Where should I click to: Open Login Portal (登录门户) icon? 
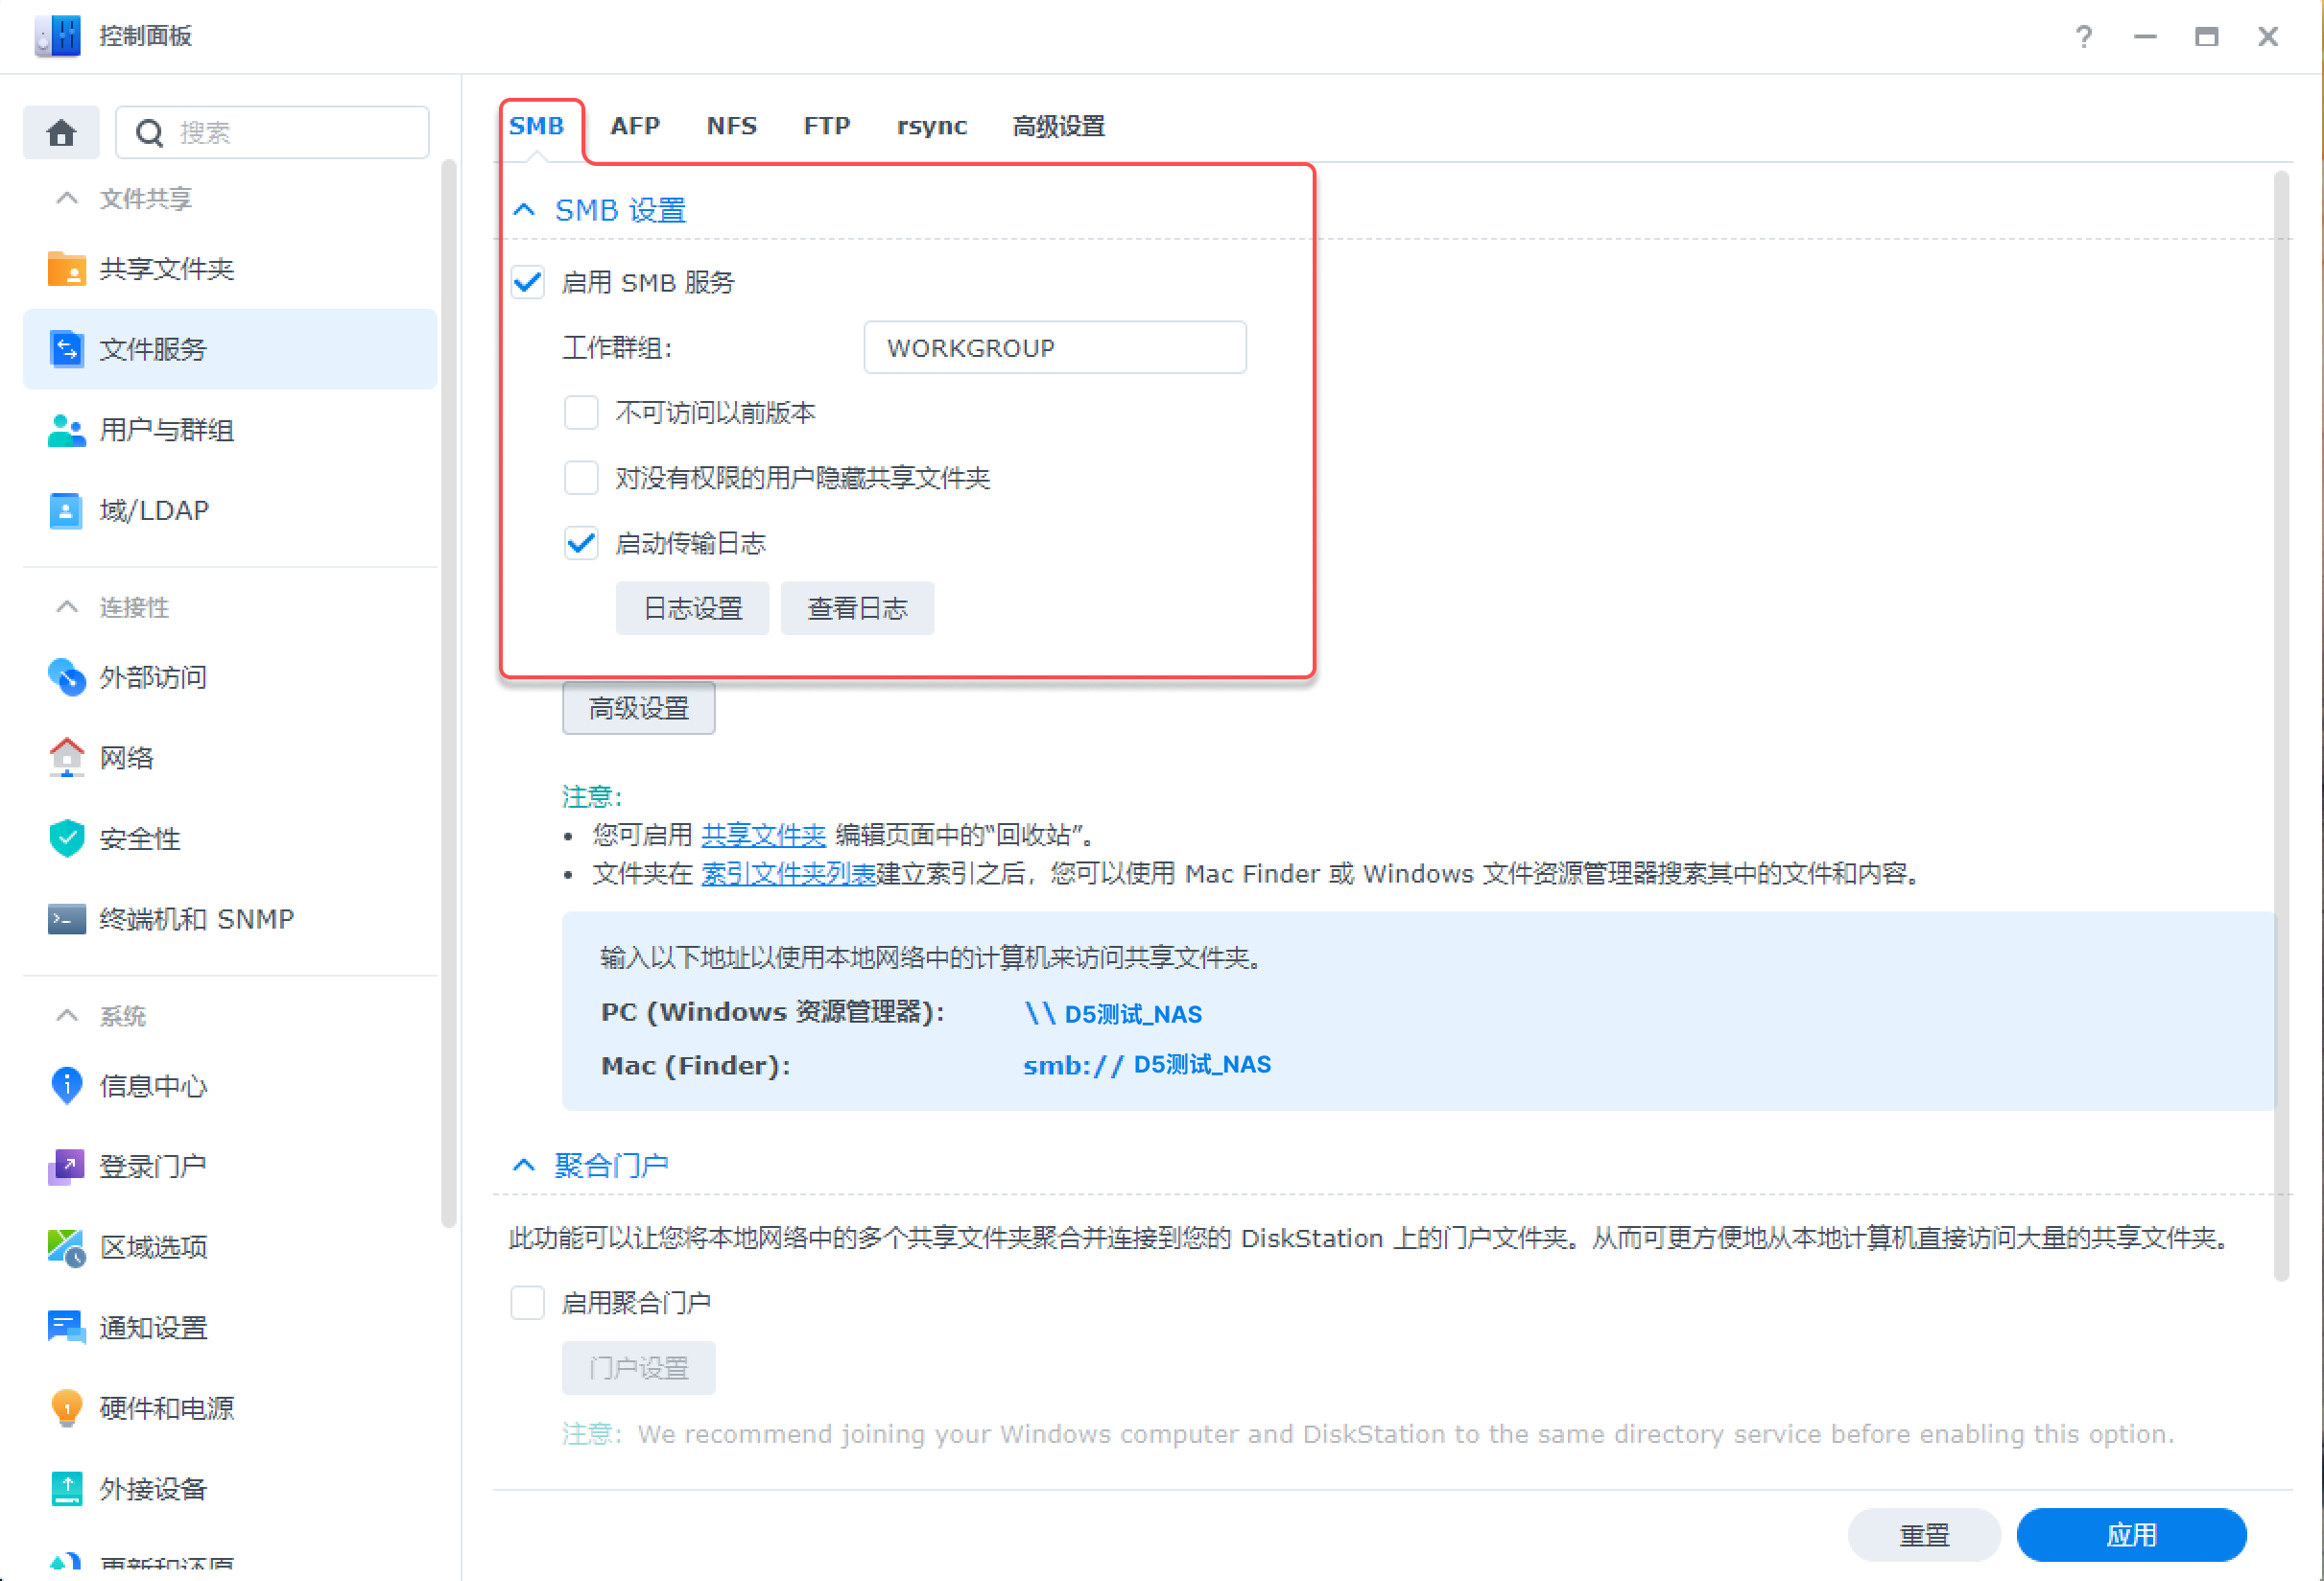point(66,1166)
